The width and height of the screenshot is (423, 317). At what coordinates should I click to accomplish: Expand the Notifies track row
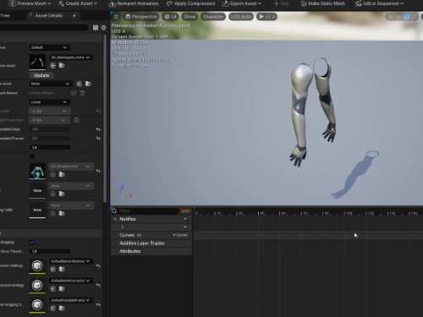(115, 219)
